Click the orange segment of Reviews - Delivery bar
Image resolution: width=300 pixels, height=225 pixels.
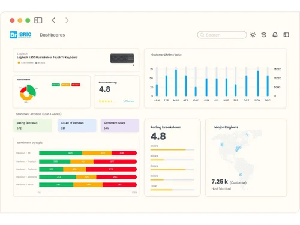74,169
